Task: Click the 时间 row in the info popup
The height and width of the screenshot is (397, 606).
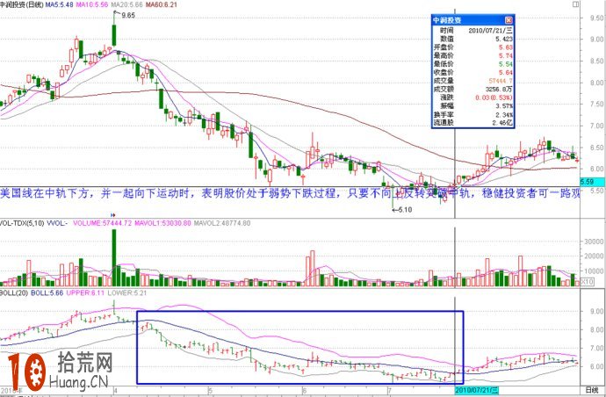Action: pyautogui.click(x=473, y=31)
